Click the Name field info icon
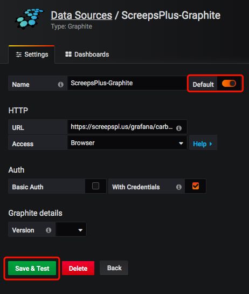This screenshot has height=294, width=249. click(x=60, y=85)
